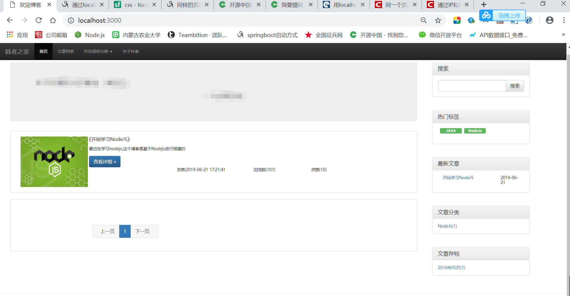
Task: Close the 我要提问 tab
Action: (311, 5)
